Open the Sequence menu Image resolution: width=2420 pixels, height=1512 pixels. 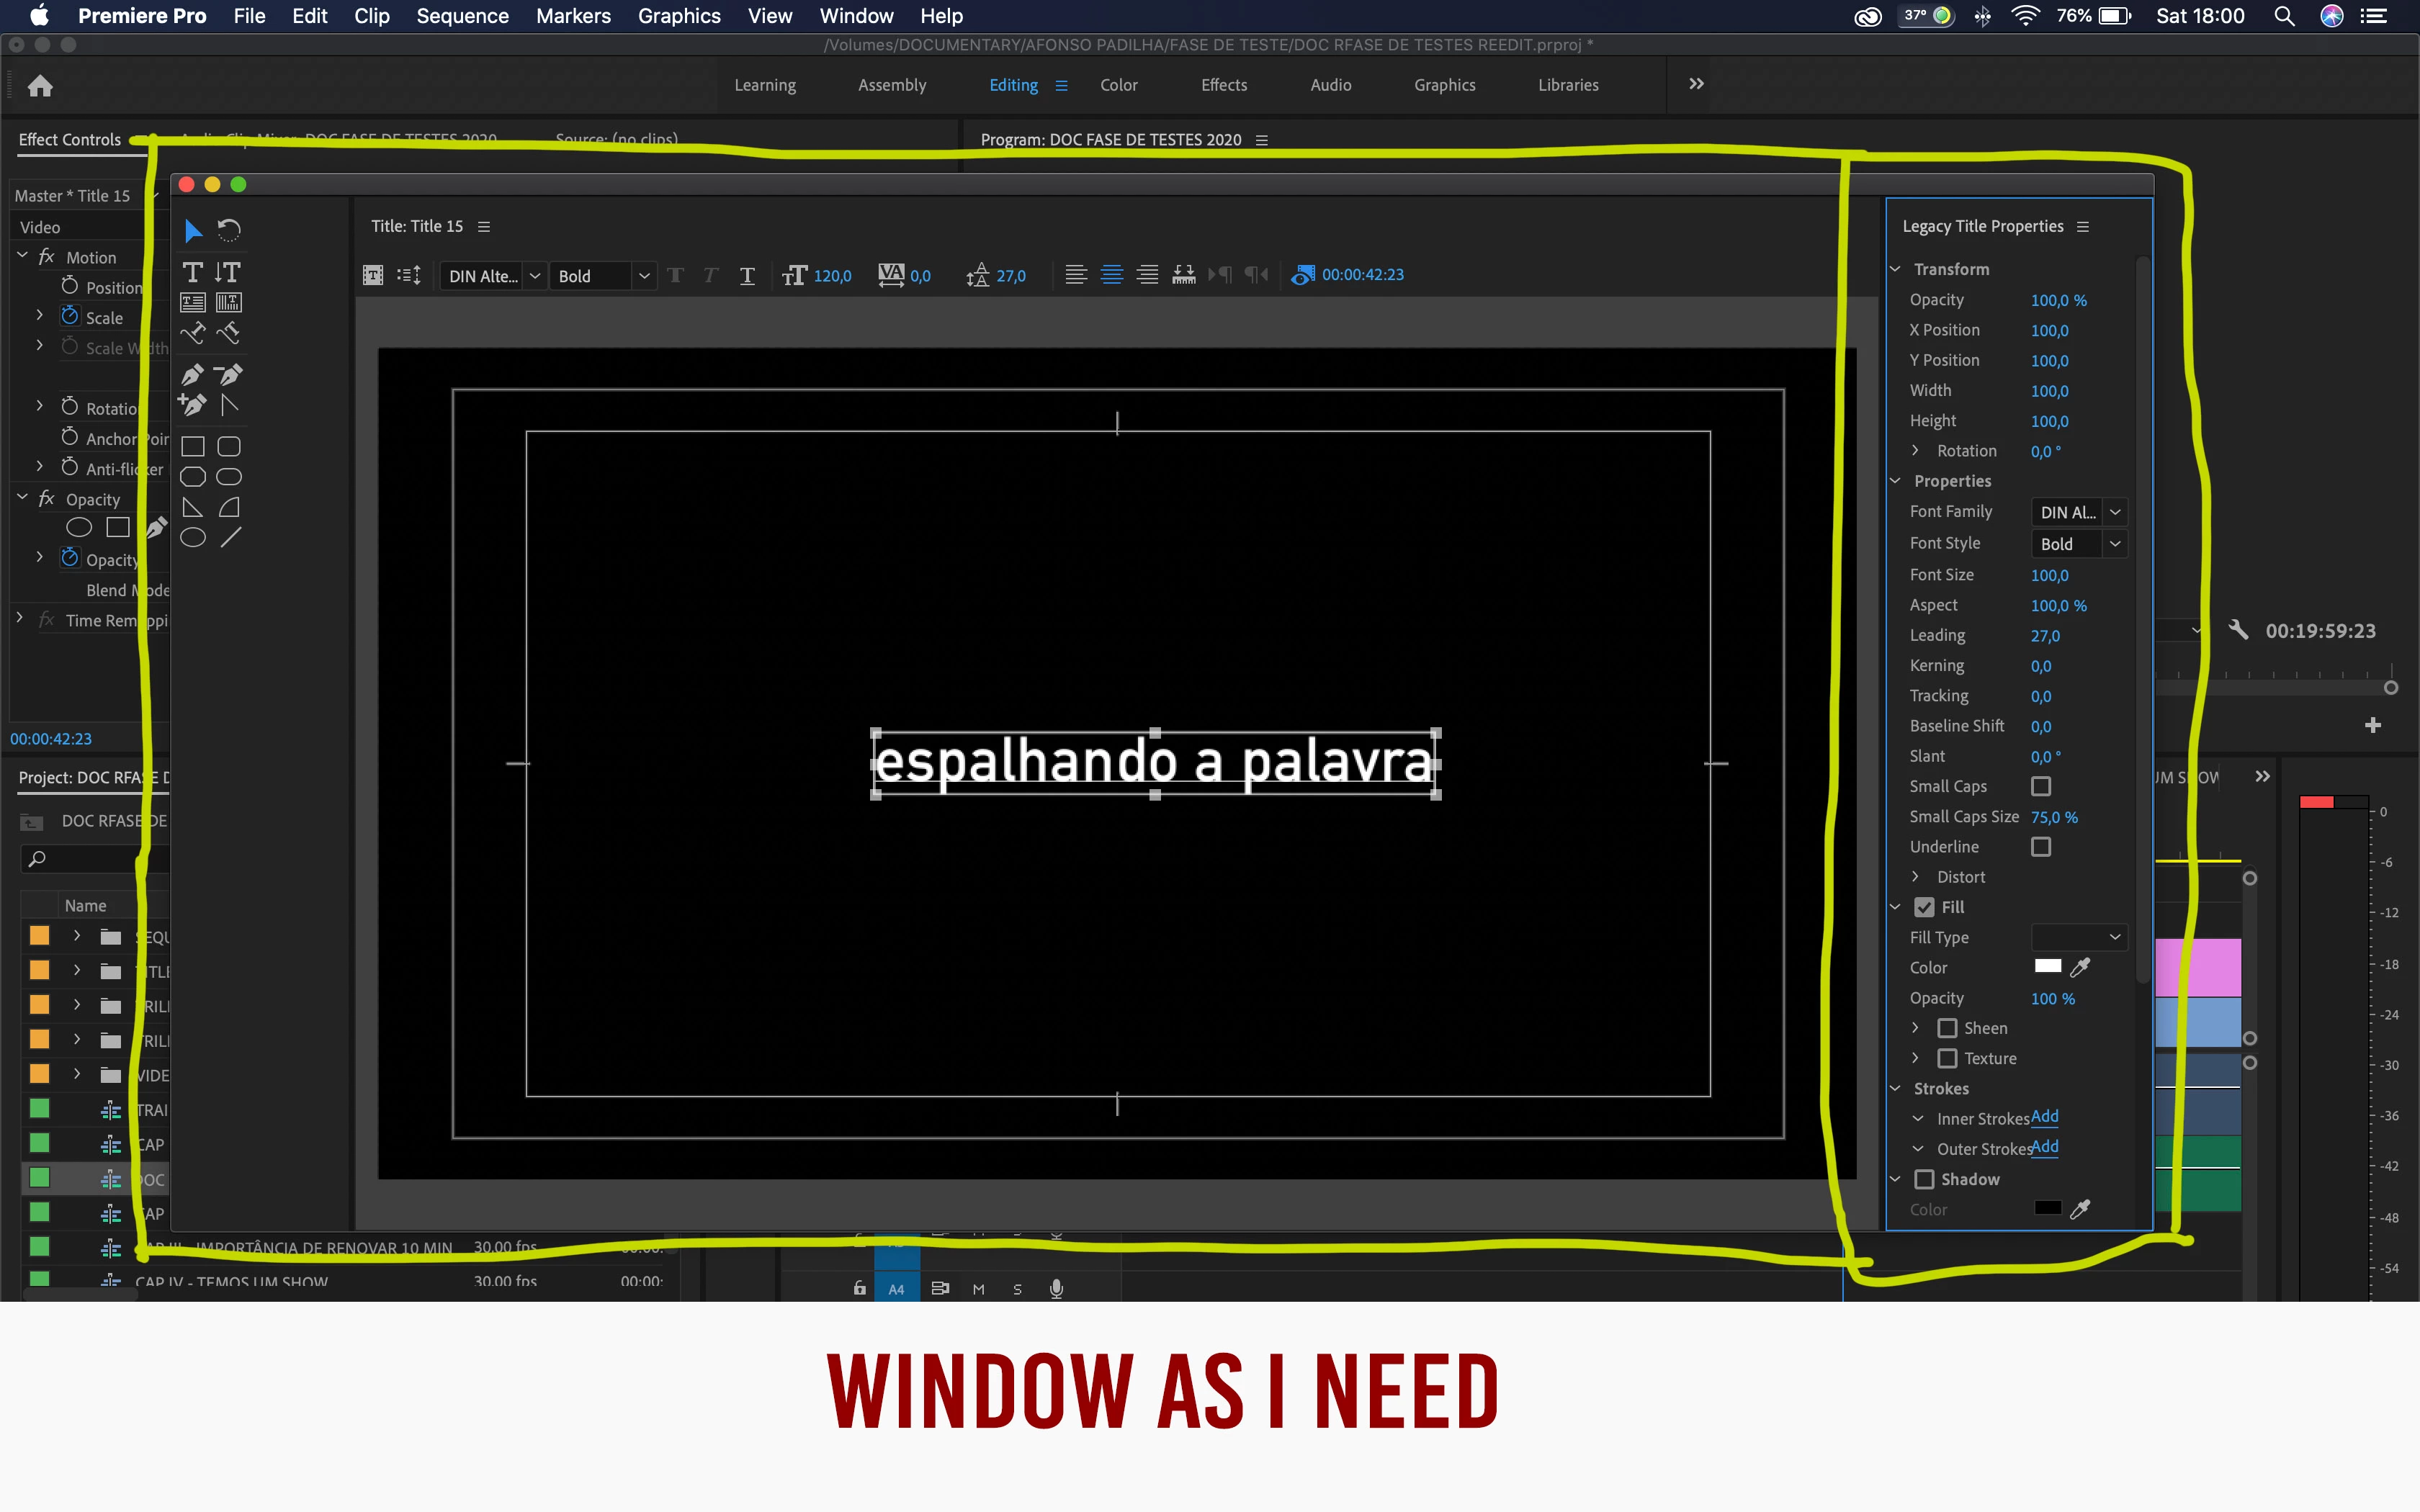(462, 16)
